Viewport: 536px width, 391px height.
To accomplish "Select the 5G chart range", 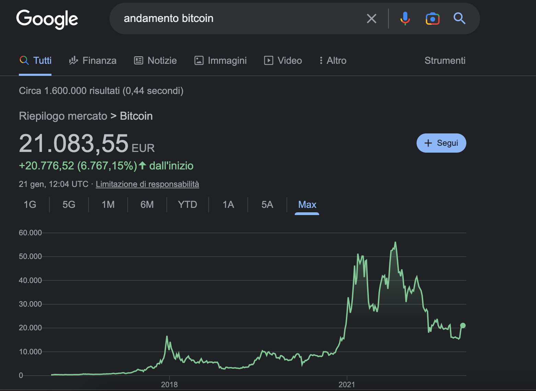I will (69, 205).
